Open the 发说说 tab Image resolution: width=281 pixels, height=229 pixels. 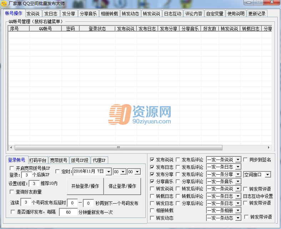click(x=33, y=14)
